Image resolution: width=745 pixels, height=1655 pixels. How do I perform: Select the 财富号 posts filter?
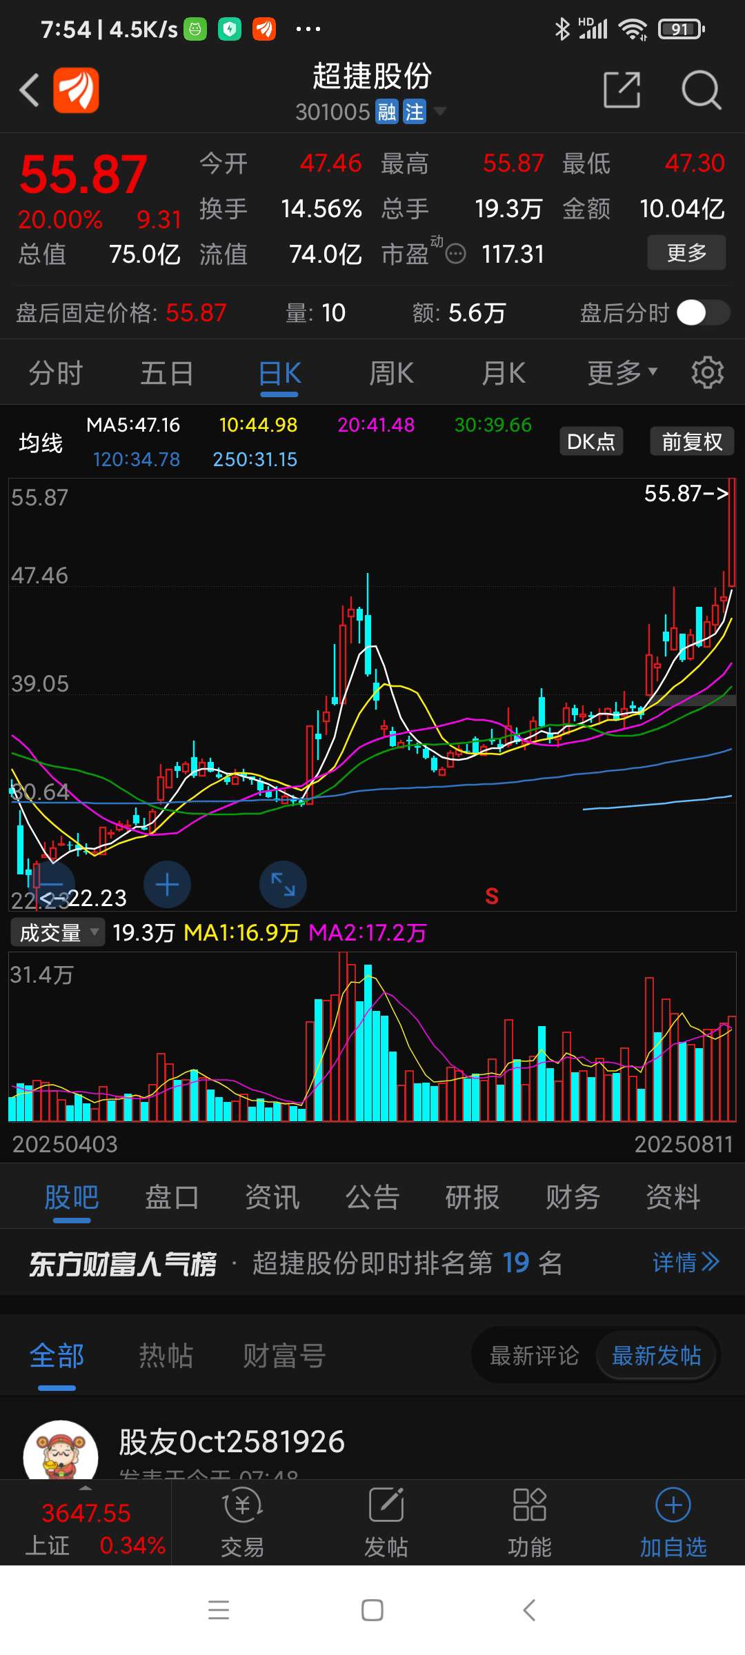pos(284,1356)
